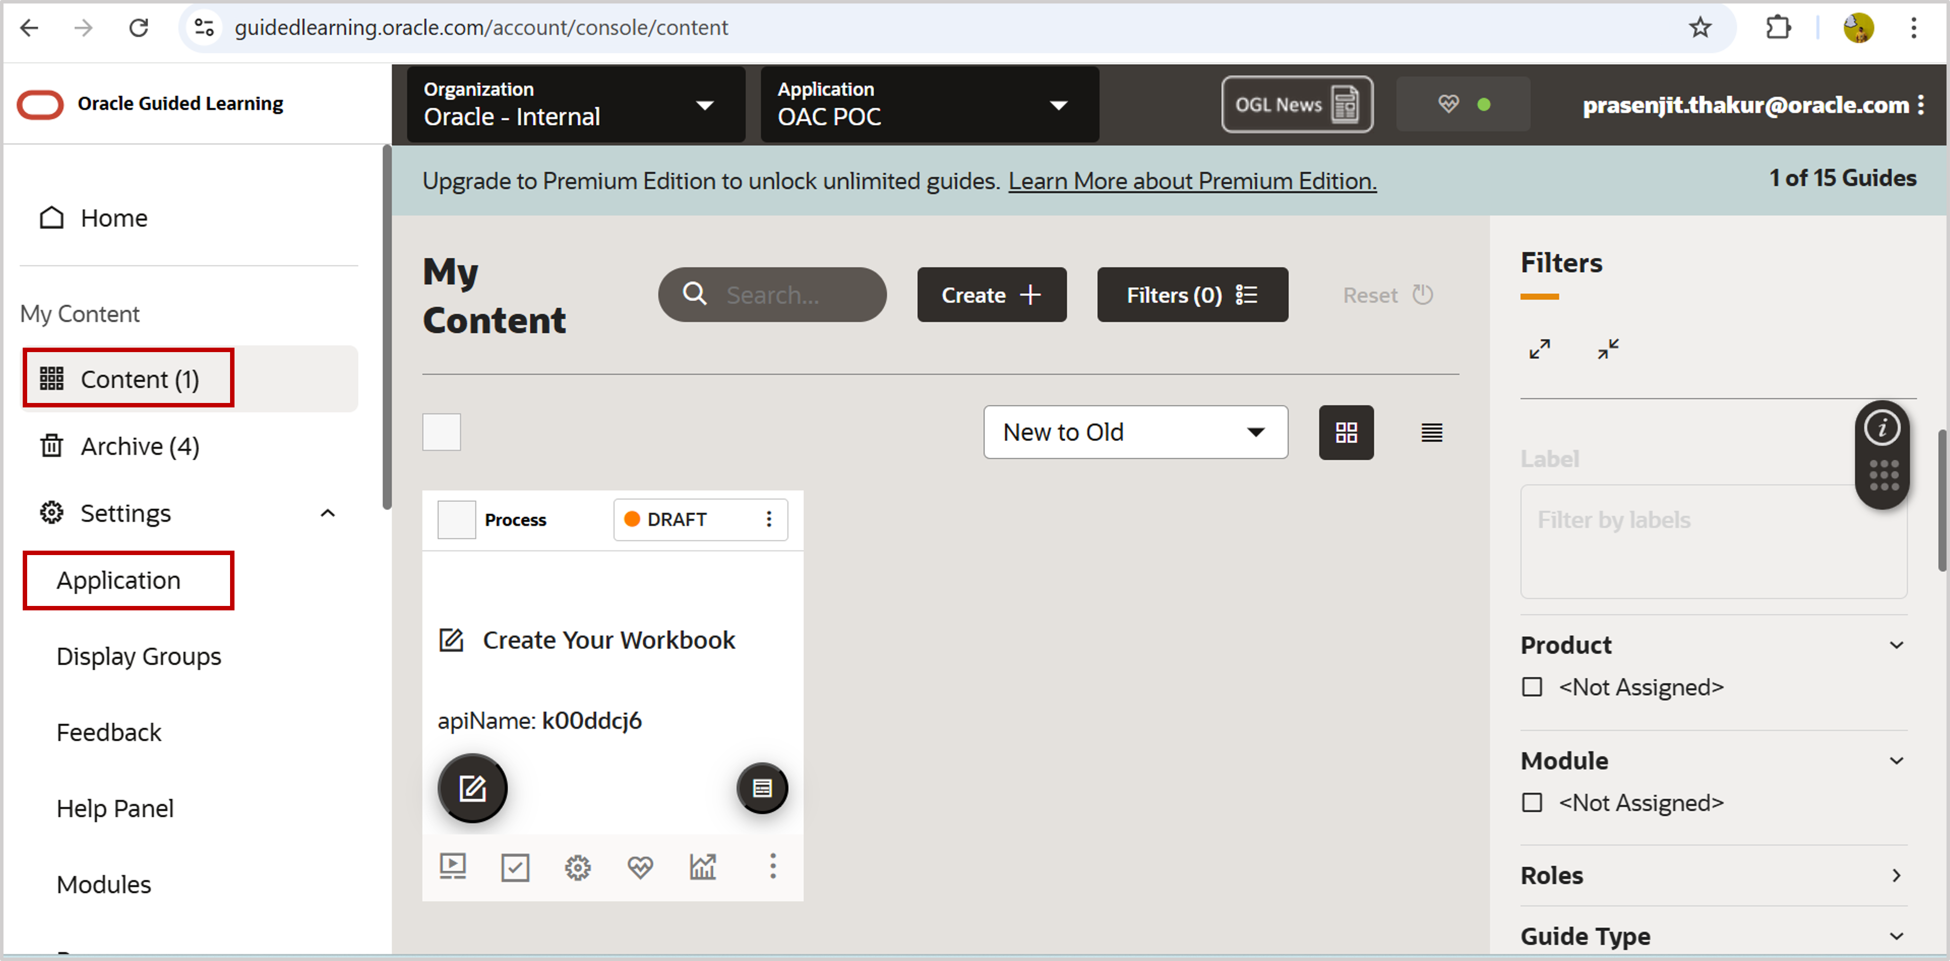The height and width of the screenshot is (961, 1950).
Task: Click the green status indicator dot
Action: (x=1484, y=105)
